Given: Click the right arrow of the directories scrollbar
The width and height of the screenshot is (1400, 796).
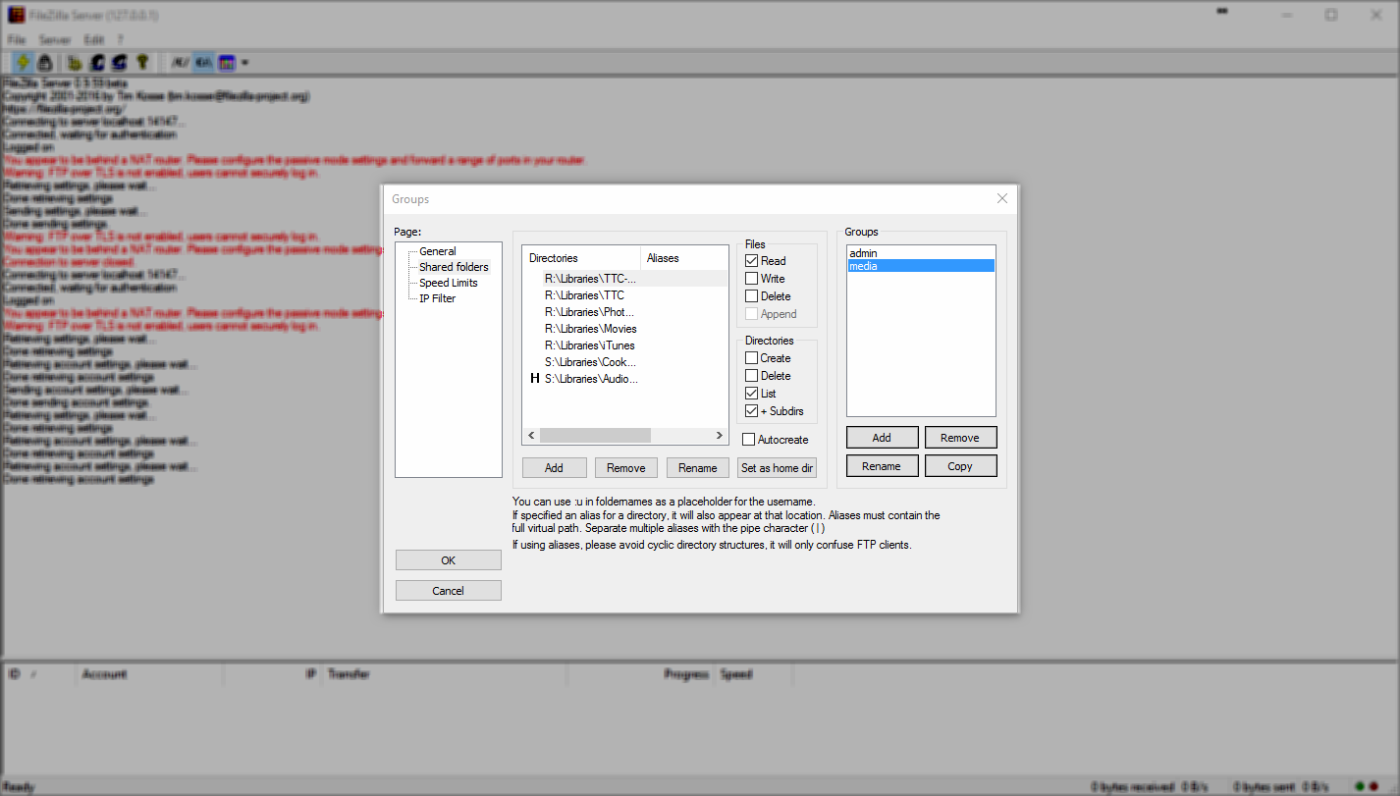Looking at the screenshot, I should (x=720, y=435).
